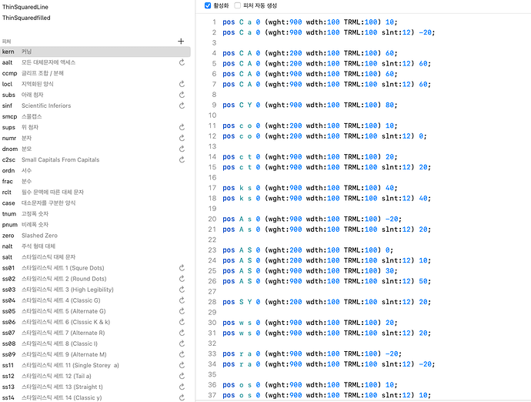
Task: Click code line 1 'pos C a'
Action: 310,22
